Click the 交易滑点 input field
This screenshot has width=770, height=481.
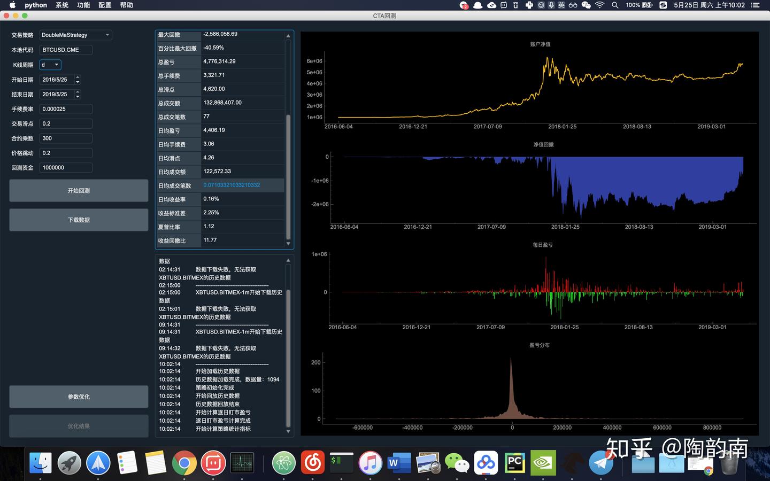point(66,123)
